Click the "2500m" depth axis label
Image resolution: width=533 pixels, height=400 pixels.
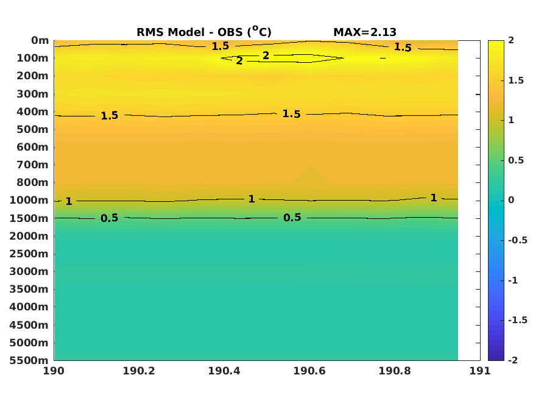coord(29,254)
